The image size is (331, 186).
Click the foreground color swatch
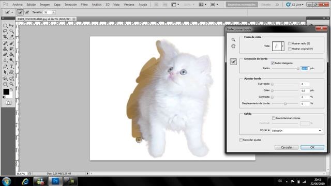click(x=6, y=92)
